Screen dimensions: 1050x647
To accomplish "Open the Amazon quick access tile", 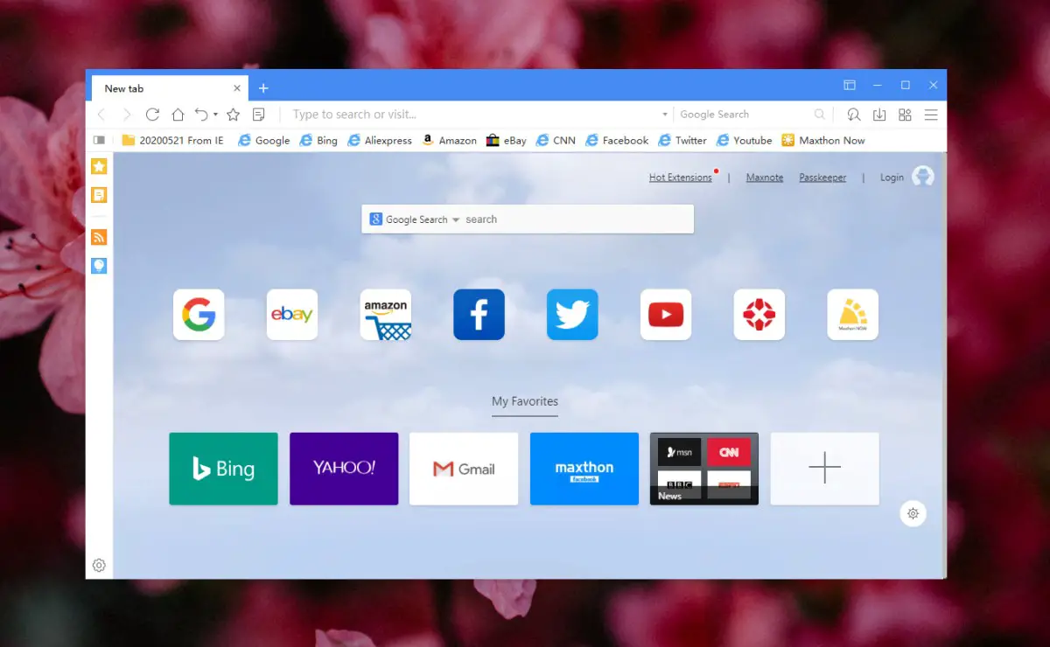I will pos(386,315).
